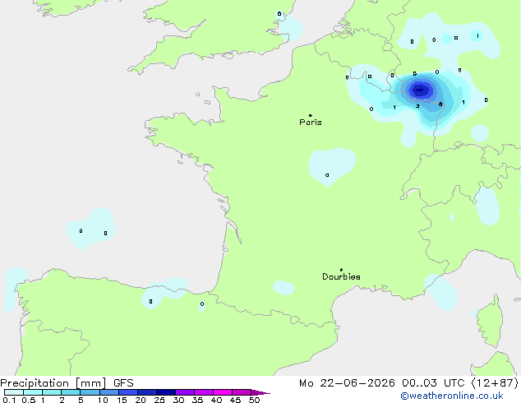Click the 2 mm legend color swatch
This screenshot has height=403, width=521.
point(71,392)
